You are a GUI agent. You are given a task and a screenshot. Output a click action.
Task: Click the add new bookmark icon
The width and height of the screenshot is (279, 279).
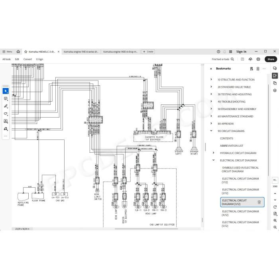[x=258, y=69]
